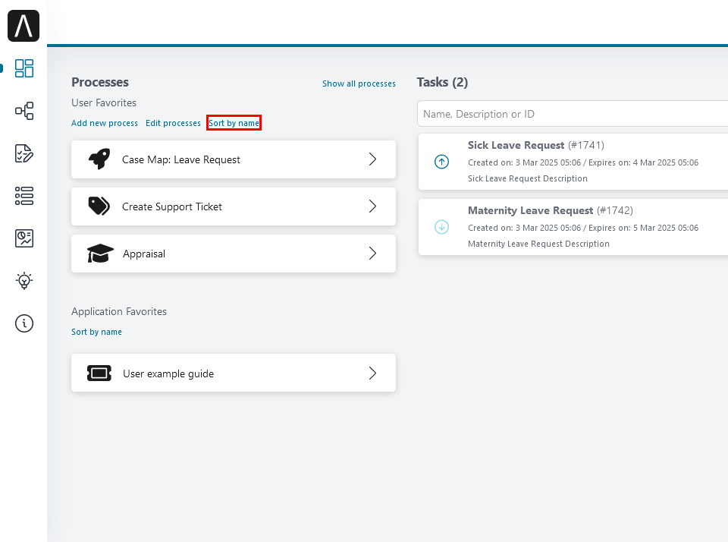The image size is (728, 542).
Task: Click the lightbulb icon in sidebar
Action: pos(24,281)
